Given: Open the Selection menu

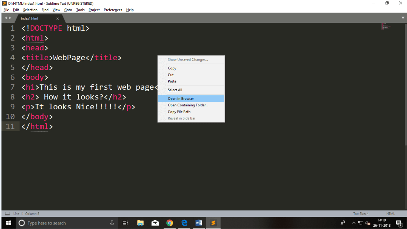Looking at the screenshot, I should [30, 10].
